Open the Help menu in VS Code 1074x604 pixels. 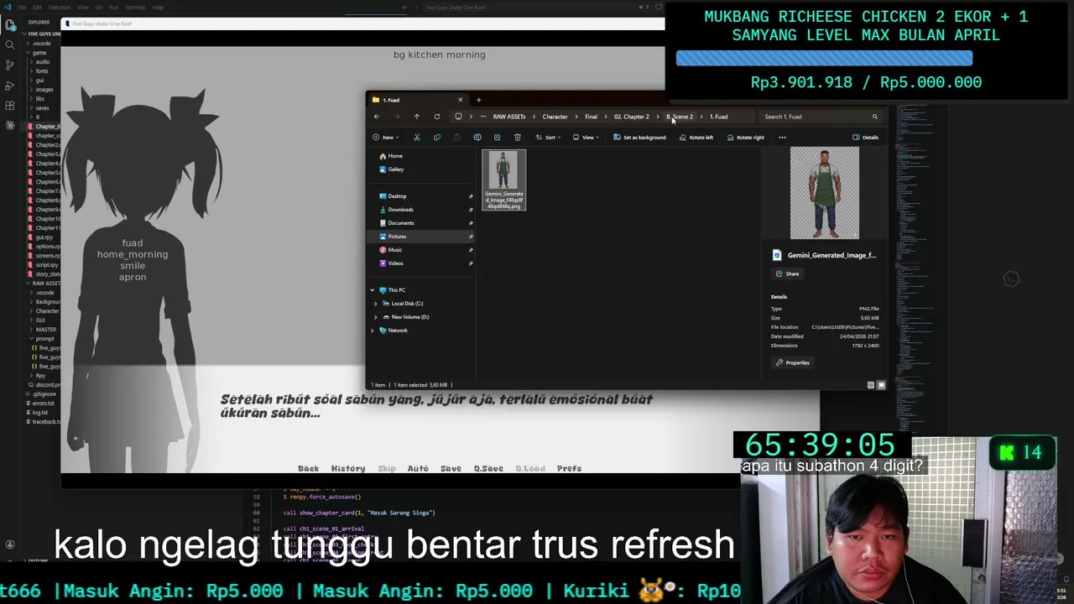pyautogui.click(x=158, y=8)
